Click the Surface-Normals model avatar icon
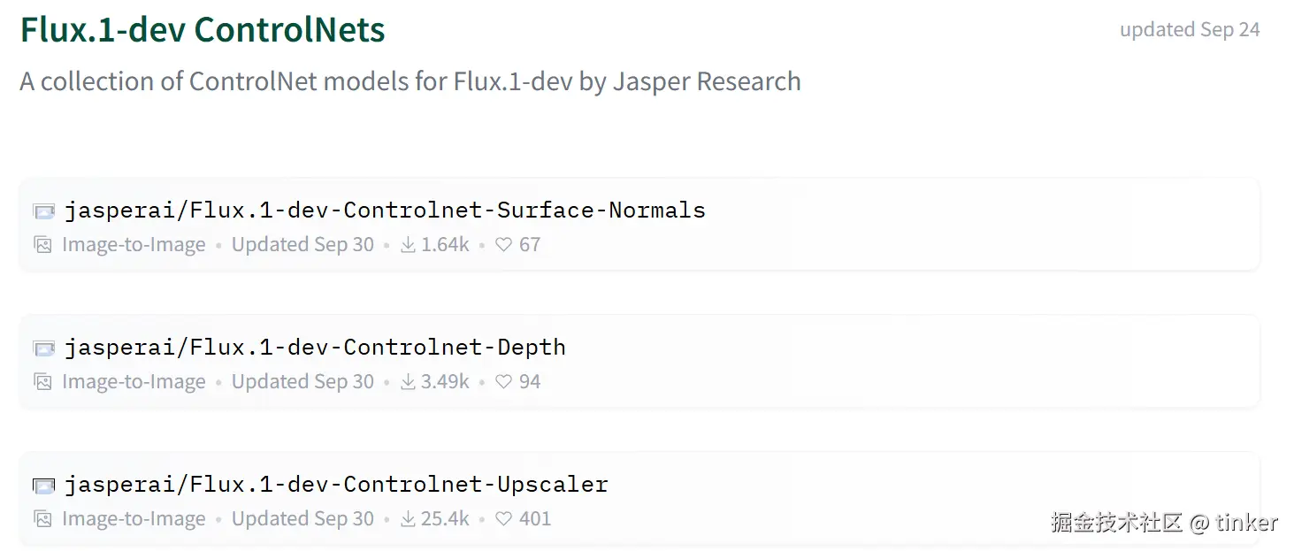1294x551 pixels. coord(43,211)
